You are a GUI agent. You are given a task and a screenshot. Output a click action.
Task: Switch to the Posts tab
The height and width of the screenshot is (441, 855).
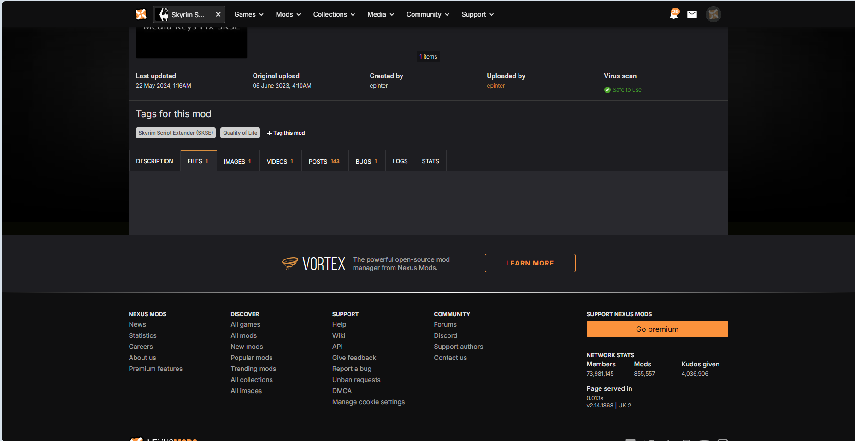[324, 161]
